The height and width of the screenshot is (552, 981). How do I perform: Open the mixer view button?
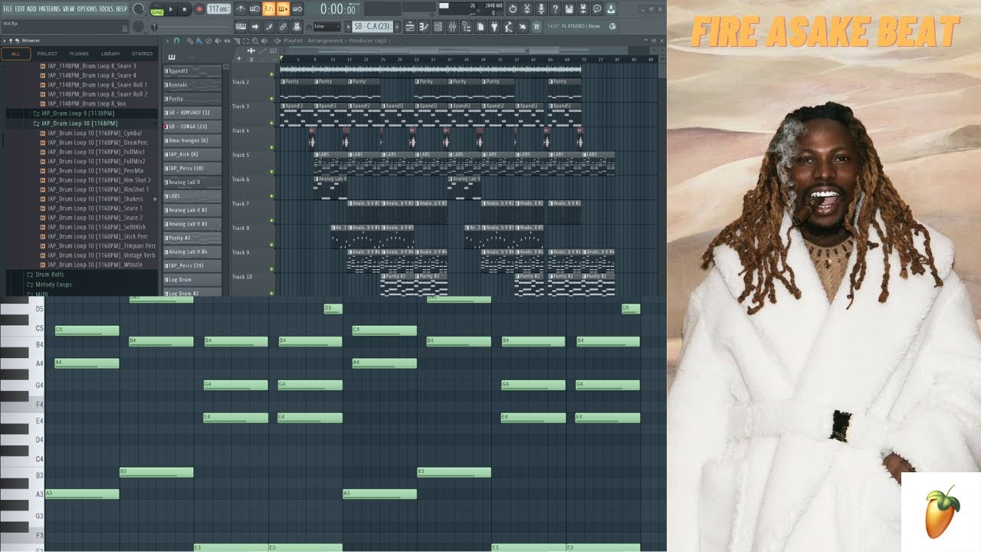[452, 27]
